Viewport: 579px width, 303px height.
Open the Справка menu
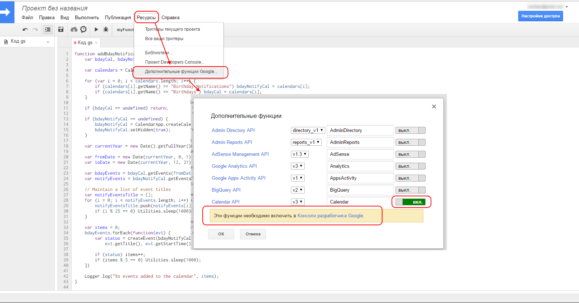pyautogui.click(x=170, y=17)
